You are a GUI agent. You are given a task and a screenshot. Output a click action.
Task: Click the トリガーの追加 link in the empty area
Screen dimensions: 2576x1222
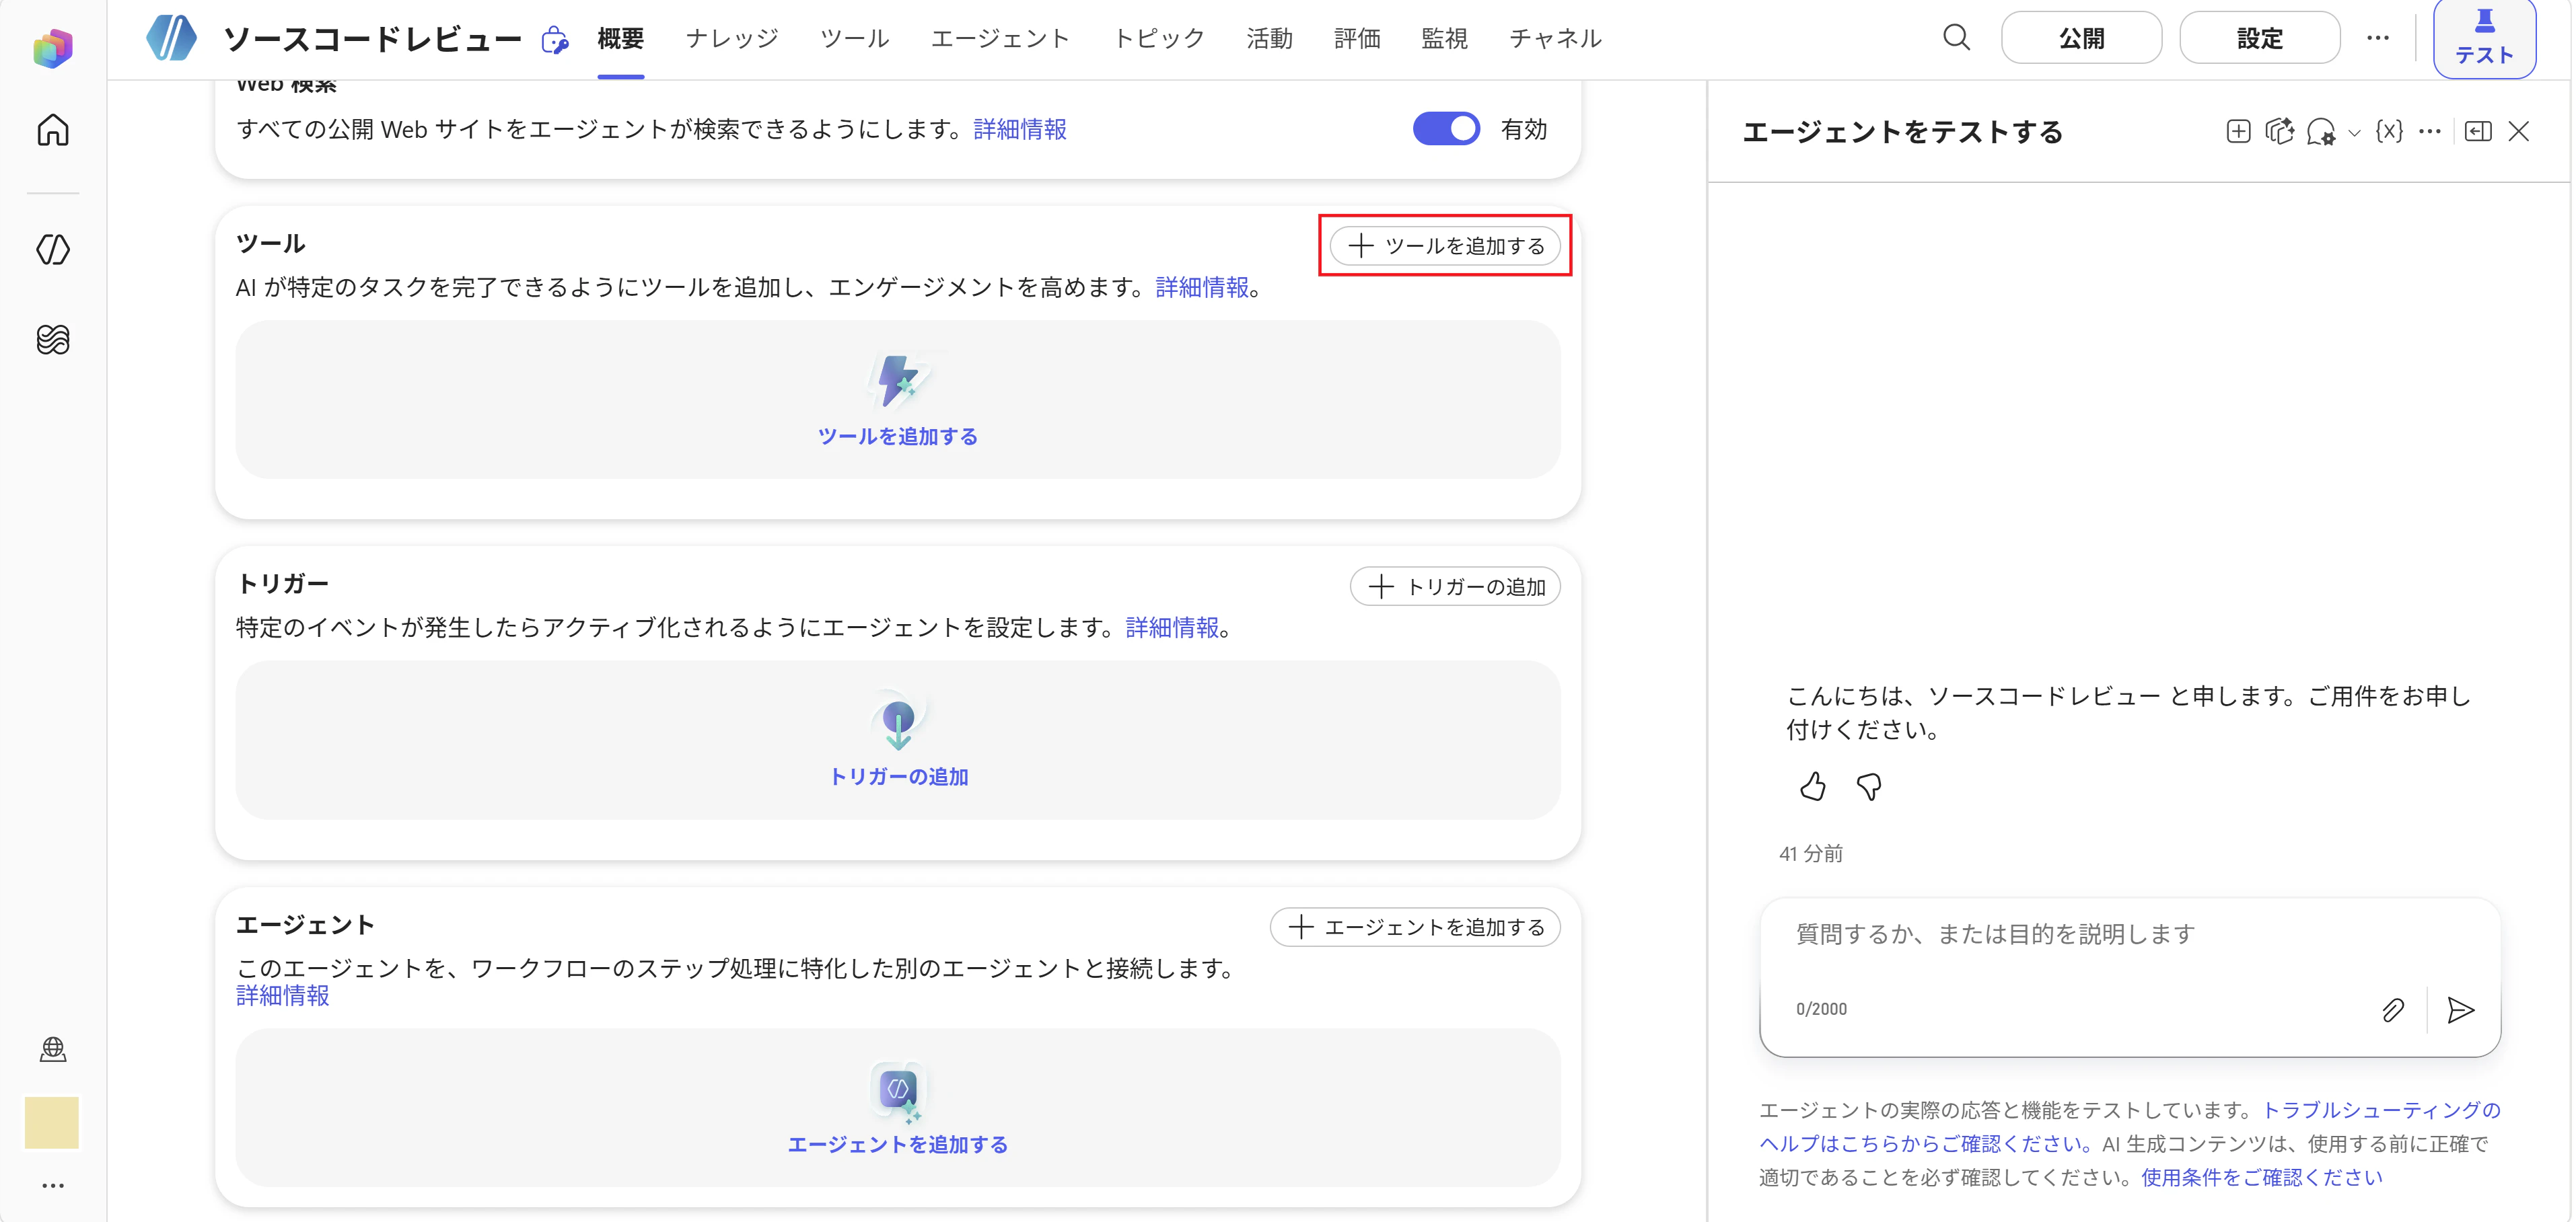tap(898, 777)
